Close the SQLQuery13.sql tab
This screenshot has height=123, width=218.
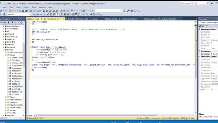(64, 19)
